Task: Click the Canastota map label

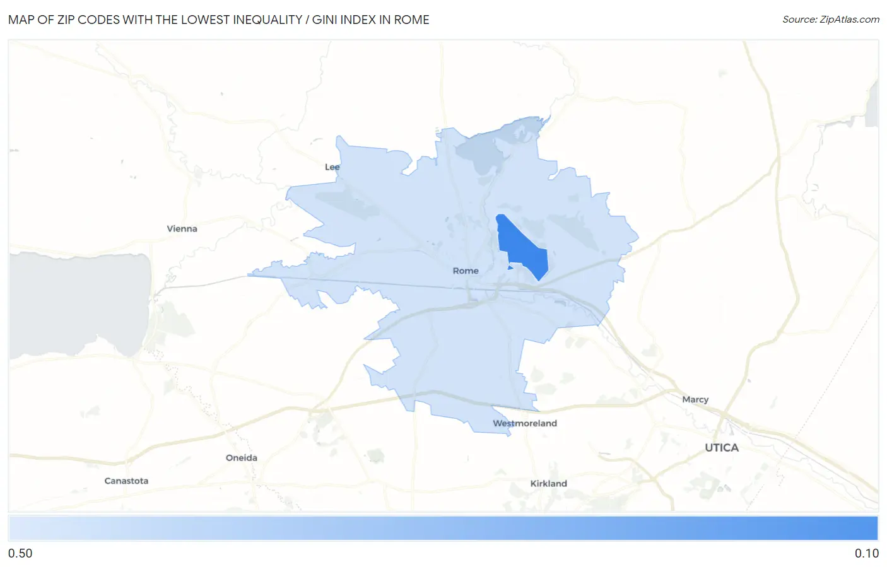Action: (126, 481)
